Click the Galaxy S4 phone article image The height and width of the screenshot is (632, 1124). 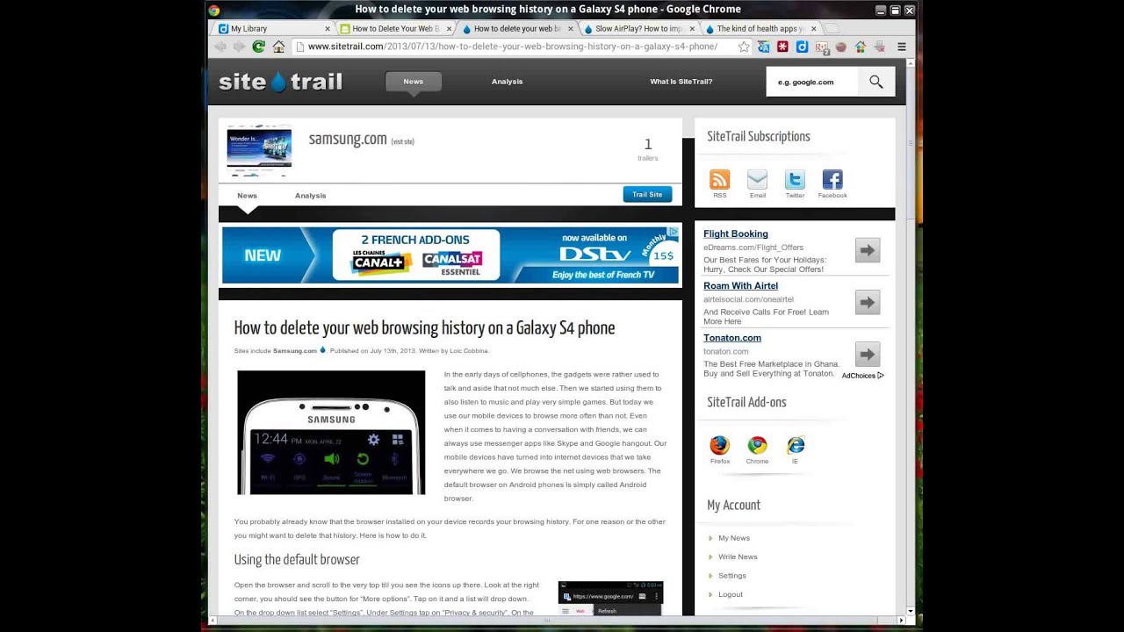331,433
